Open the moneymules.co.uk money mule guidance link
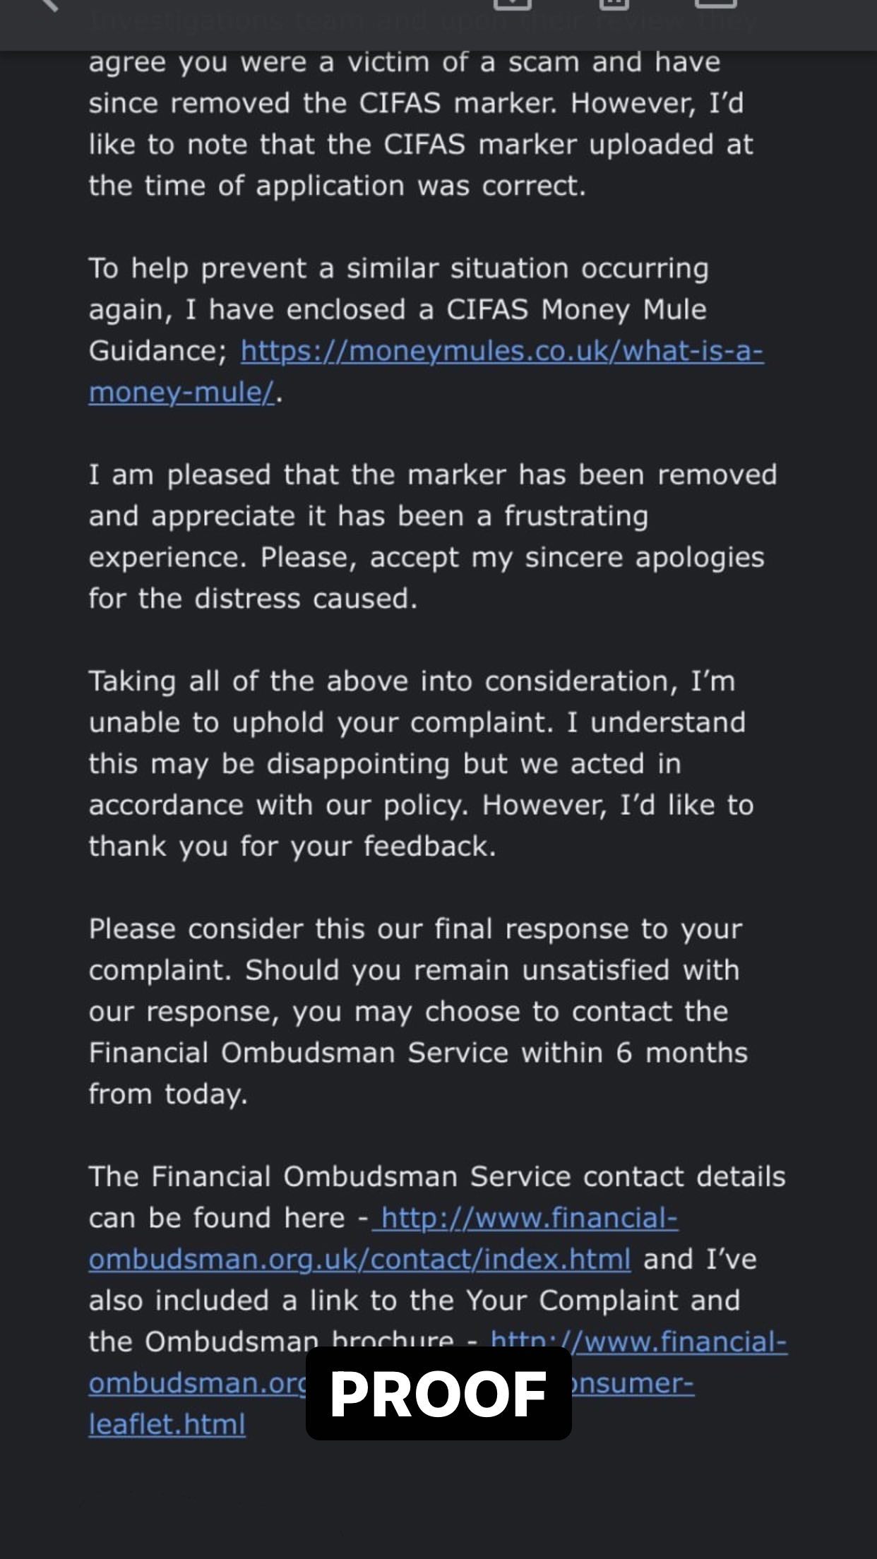Image resolution: width=877 pixels, height=1559 pixels. 501,351
